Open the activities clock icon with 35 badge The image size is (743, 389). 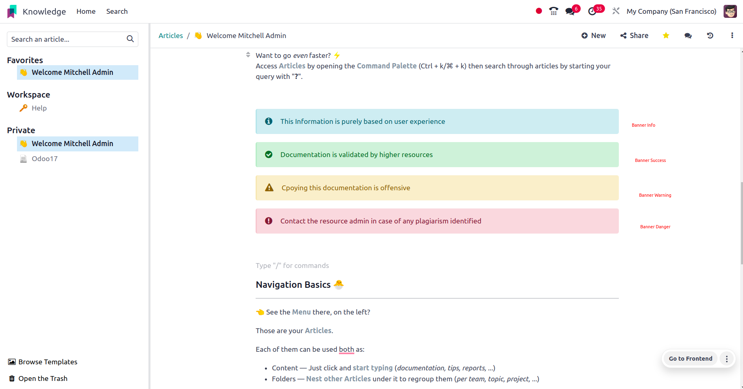tap(592, 11)
